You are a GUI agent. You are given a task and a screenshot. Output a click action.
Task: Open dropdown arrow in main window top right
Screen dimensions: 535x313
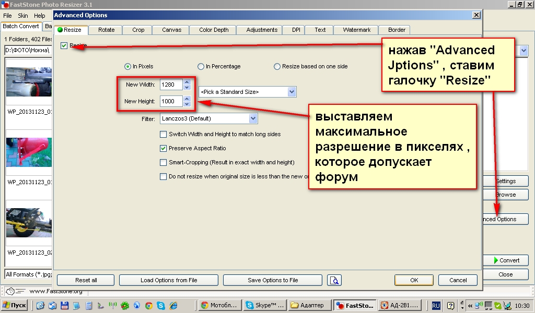524,51
